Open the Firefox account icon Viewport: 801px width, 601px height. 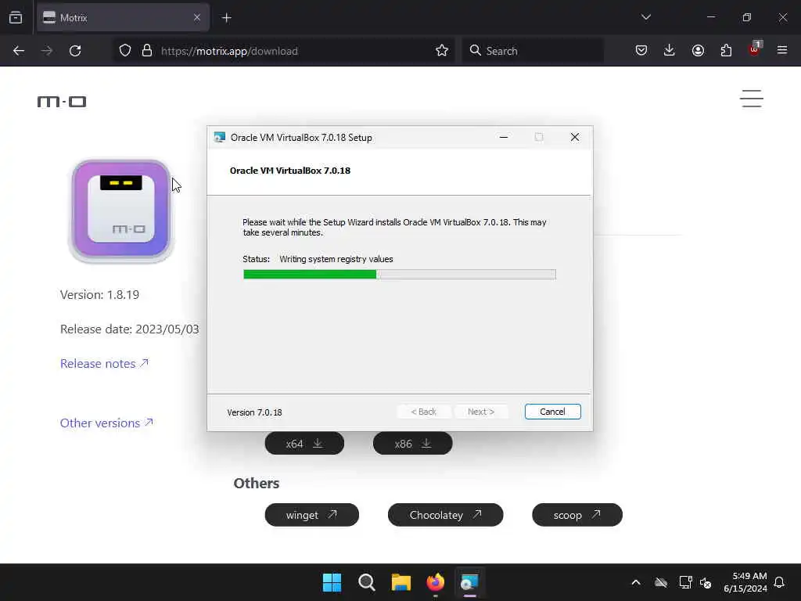[x=698, y=51]
